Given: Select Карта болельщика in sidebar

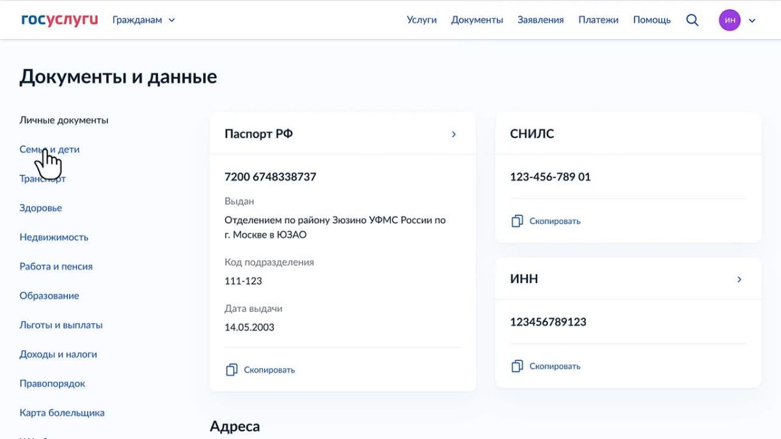Looking at the screenshot, I should tap(62, 413).
